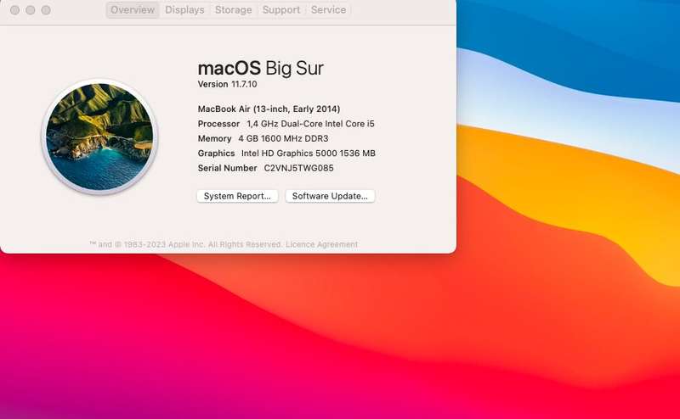
Task: Click the System Report... button
Action: pyautogui.click(x=237, y=196)
